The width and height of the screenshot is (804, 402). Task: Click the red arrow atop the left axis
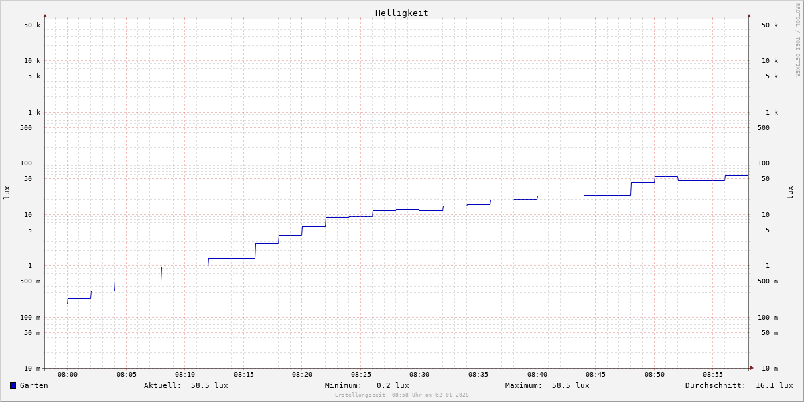45,15
